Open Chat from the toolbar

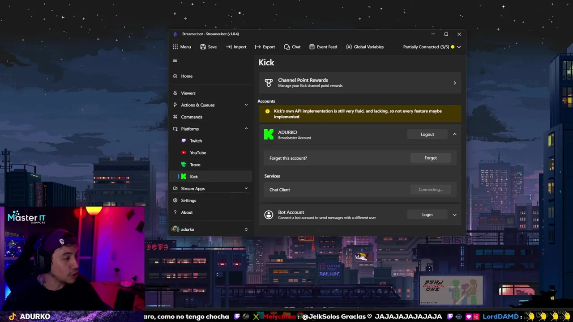click(x=292, y=47)
